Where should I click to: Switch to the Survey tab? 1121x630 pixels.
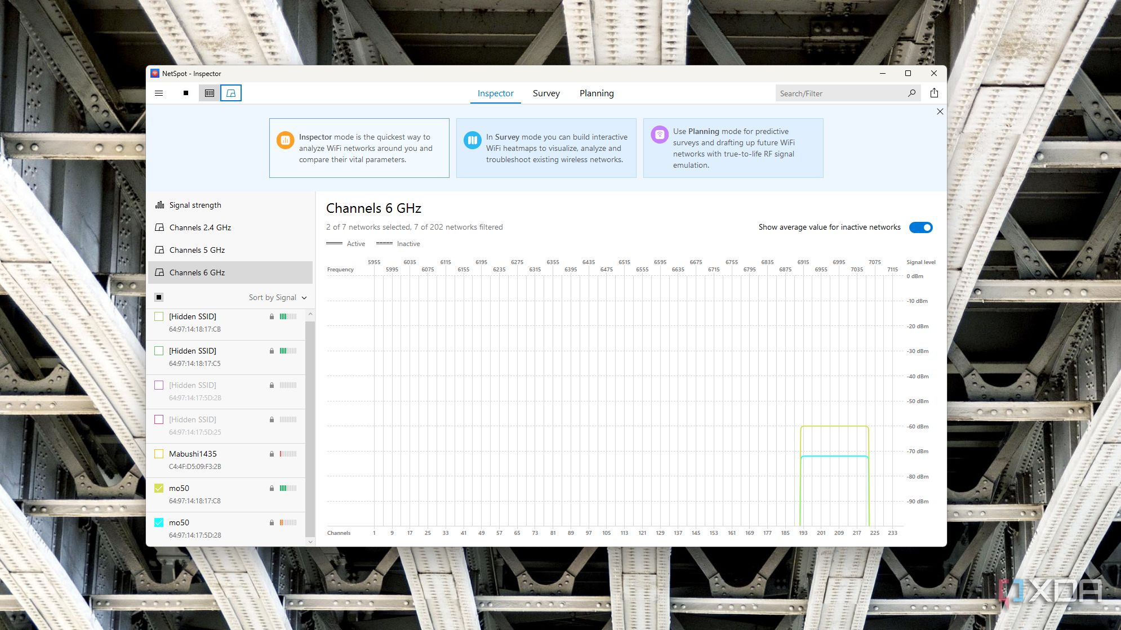tap(546, 93)
